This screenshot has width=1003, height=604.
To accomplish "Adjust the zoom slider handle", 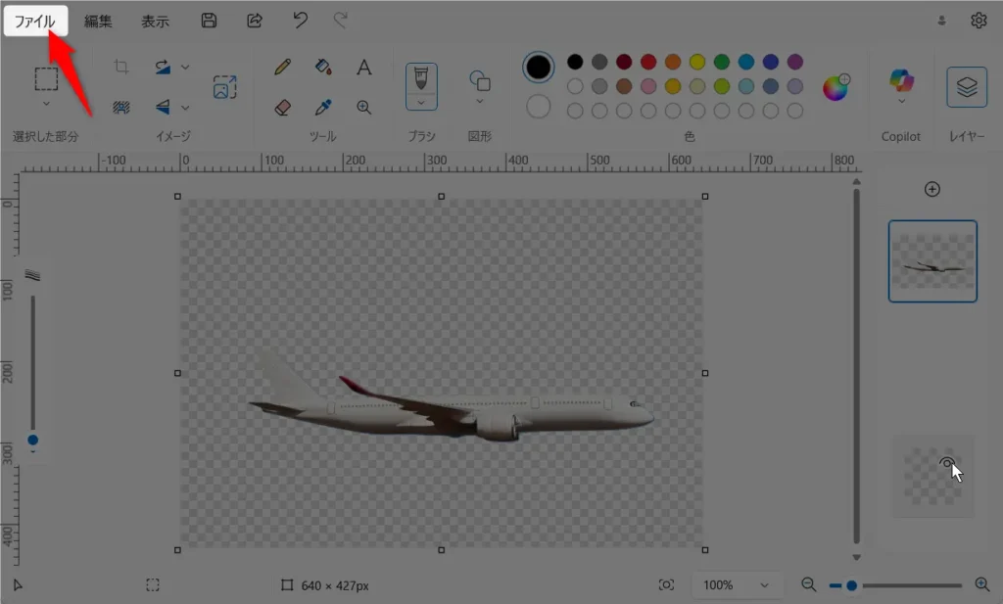I will 851,585.
